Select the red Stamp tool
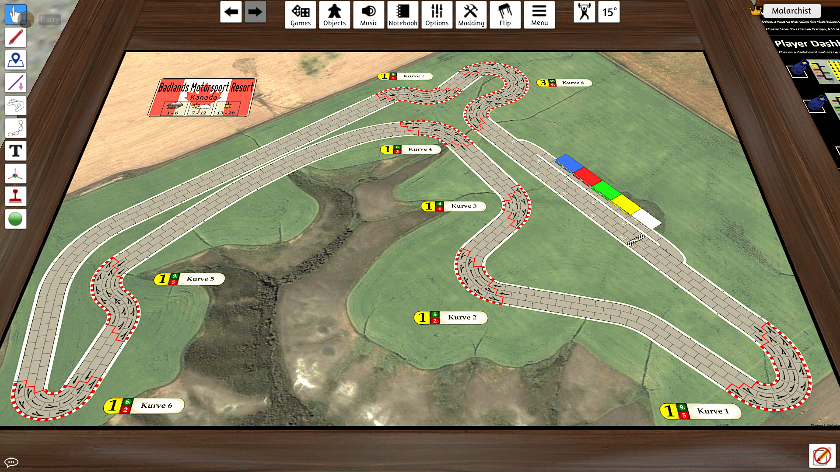Viewport: 840px width, 472px height. point(15,196)
